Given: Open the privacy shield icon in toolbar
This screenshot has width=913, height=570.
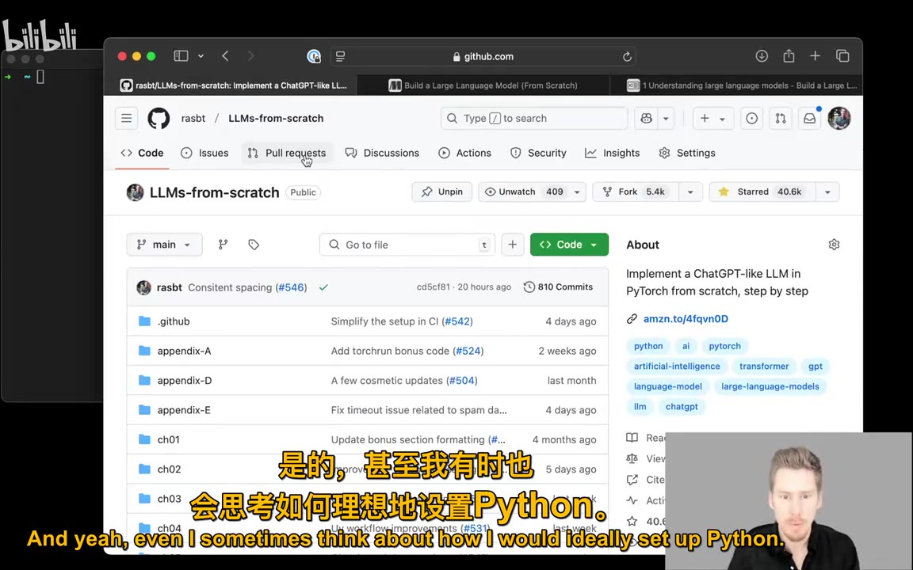Looking at the screenshot, I should click(314, 56).
